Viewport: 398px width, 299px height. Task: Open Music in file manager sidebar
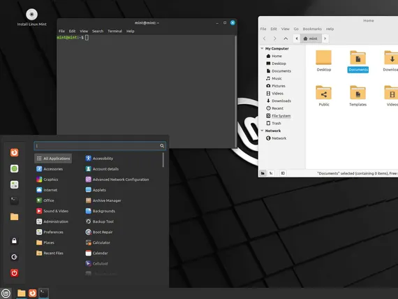[x=274, y=78]
